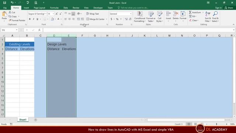This screenshot has width=236, height=133.
Task: Toggle Wrap Text
Action: pyautogui.click(x=93, y=14)
